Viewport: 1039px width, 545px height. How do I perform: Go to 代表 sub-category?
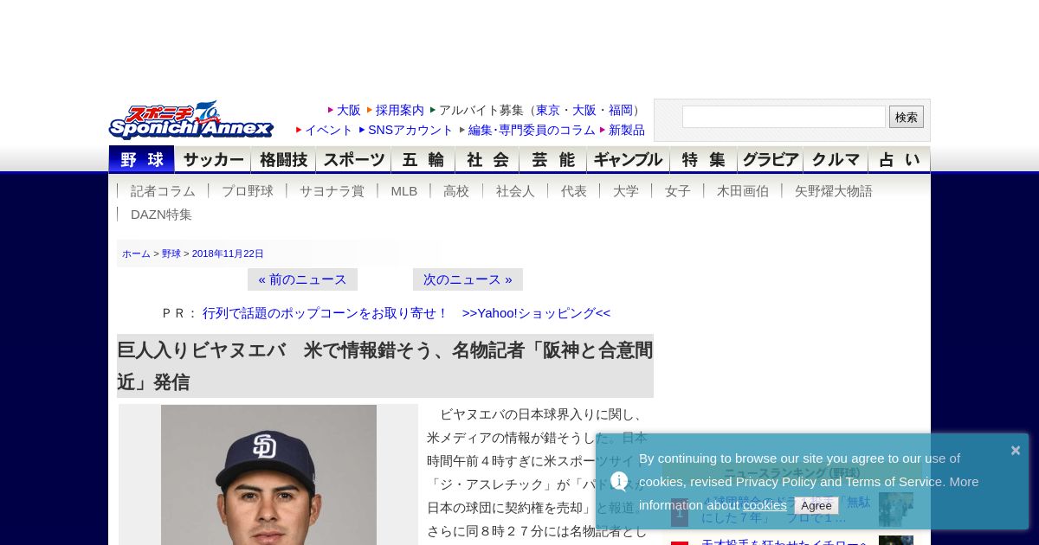coord(574,191)
